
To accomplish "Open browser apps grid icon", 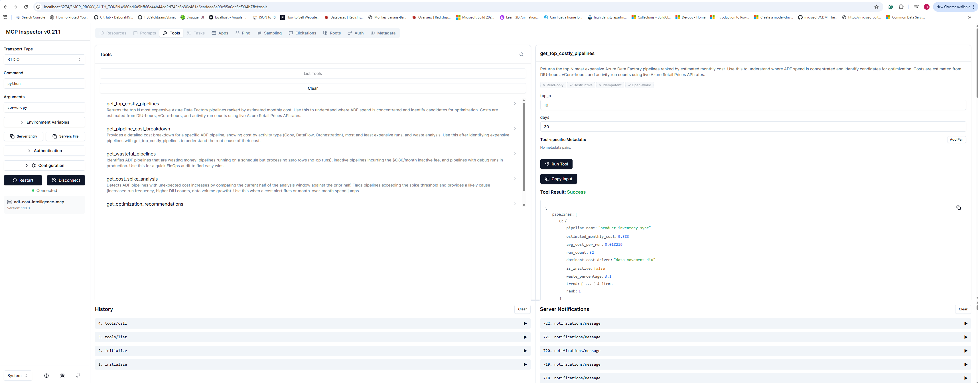I will click(5, 17).
